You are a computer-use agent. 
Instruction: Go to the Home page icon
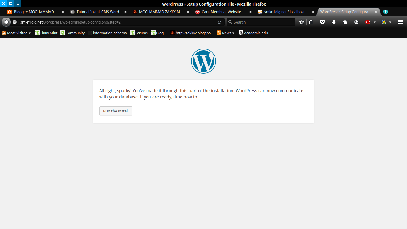coord(345,22)
